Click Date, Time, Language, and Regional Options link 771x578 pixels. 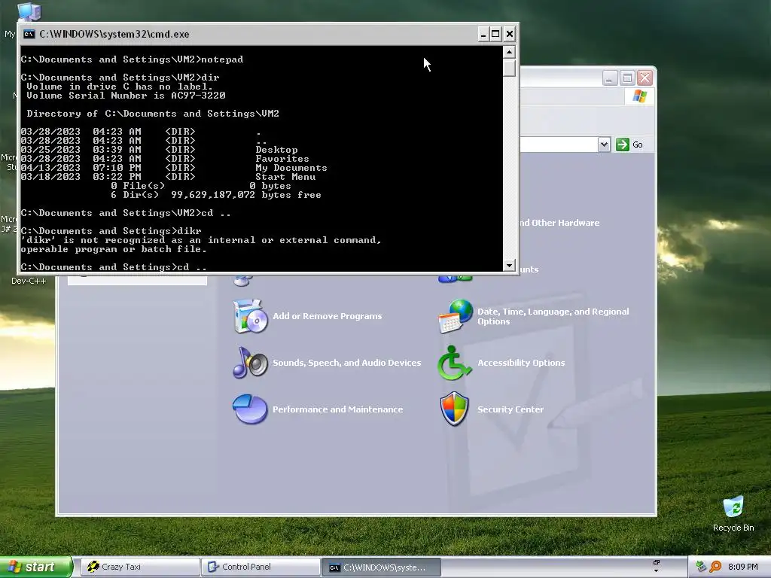(553, 316)
